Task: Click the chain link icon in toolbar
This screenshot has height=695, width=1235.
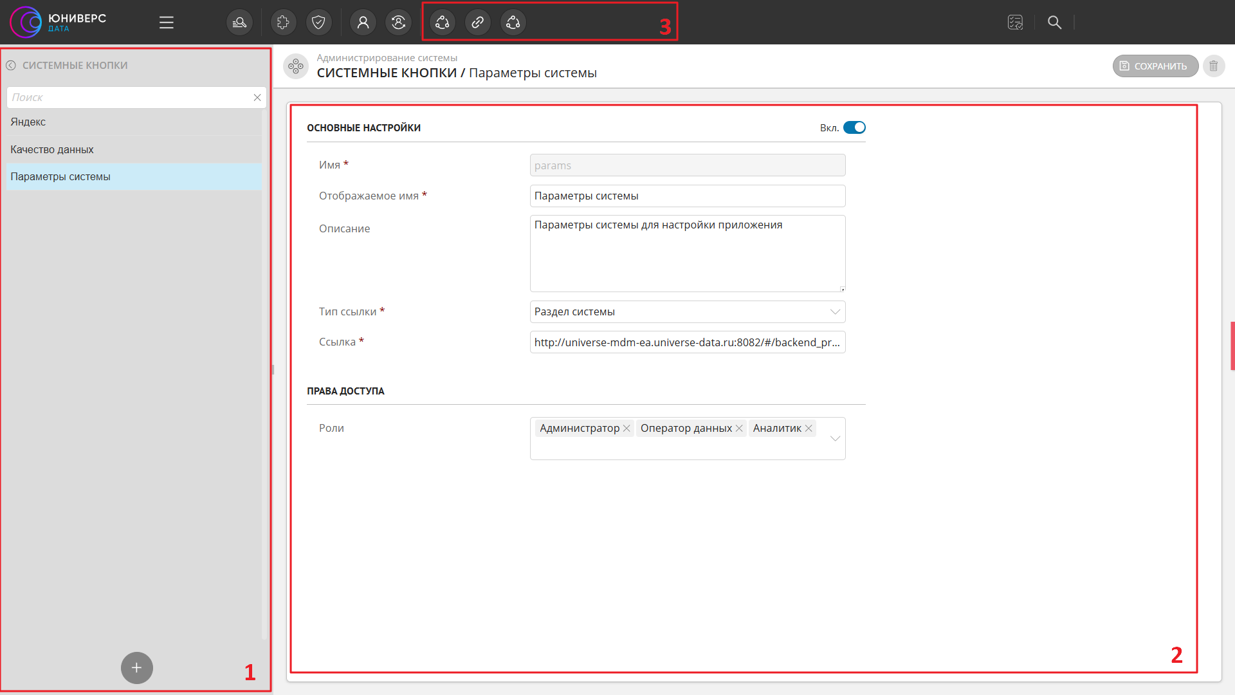Action: tap(477, 23)
